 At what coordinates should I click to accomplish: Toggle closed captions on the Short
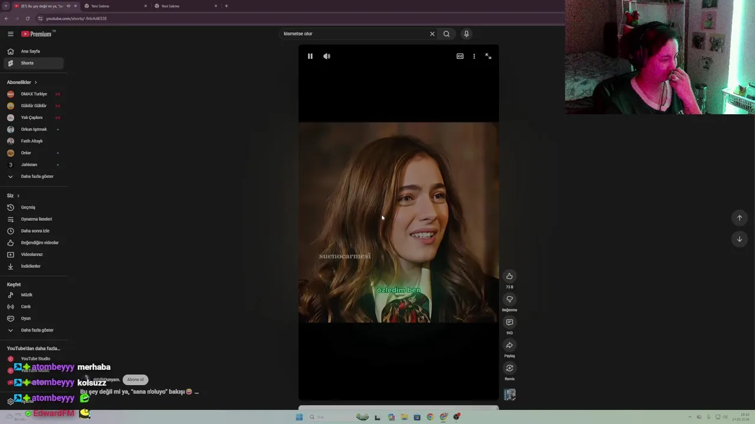click(460, 57)
